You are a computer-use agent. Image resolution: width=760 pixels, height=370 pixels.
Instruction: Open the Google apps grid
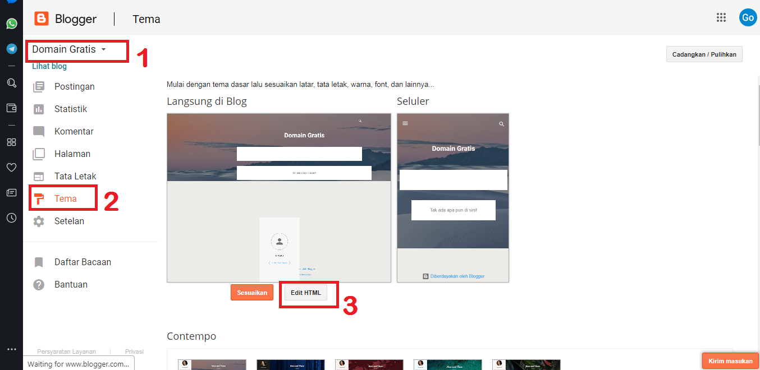click(721, 17)
